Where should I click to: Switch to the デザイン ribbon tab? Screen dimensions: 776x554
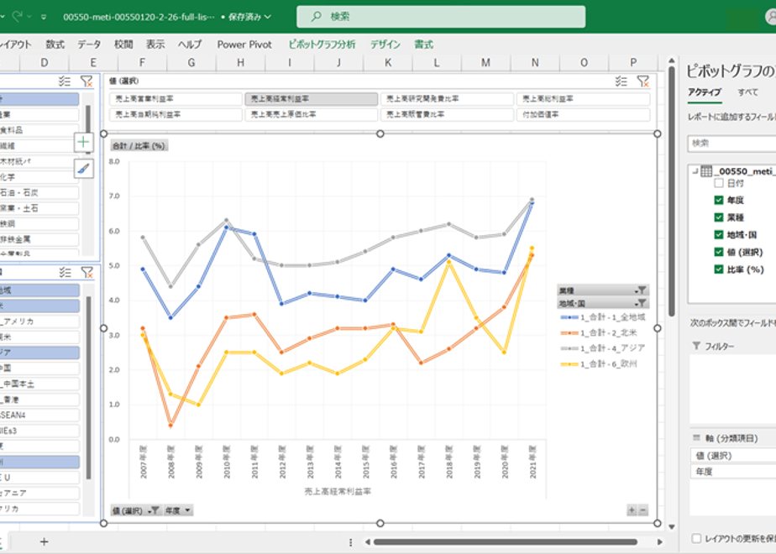385,44
